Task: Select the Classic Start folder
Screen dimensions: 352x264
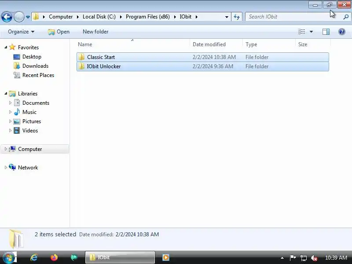Action: (203, 57)
